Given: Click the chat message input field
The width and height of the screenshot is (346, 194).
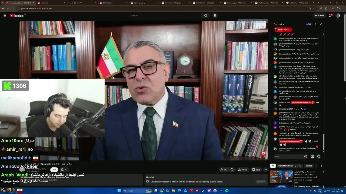Looking at the screenshot, I should coord(288,157).
